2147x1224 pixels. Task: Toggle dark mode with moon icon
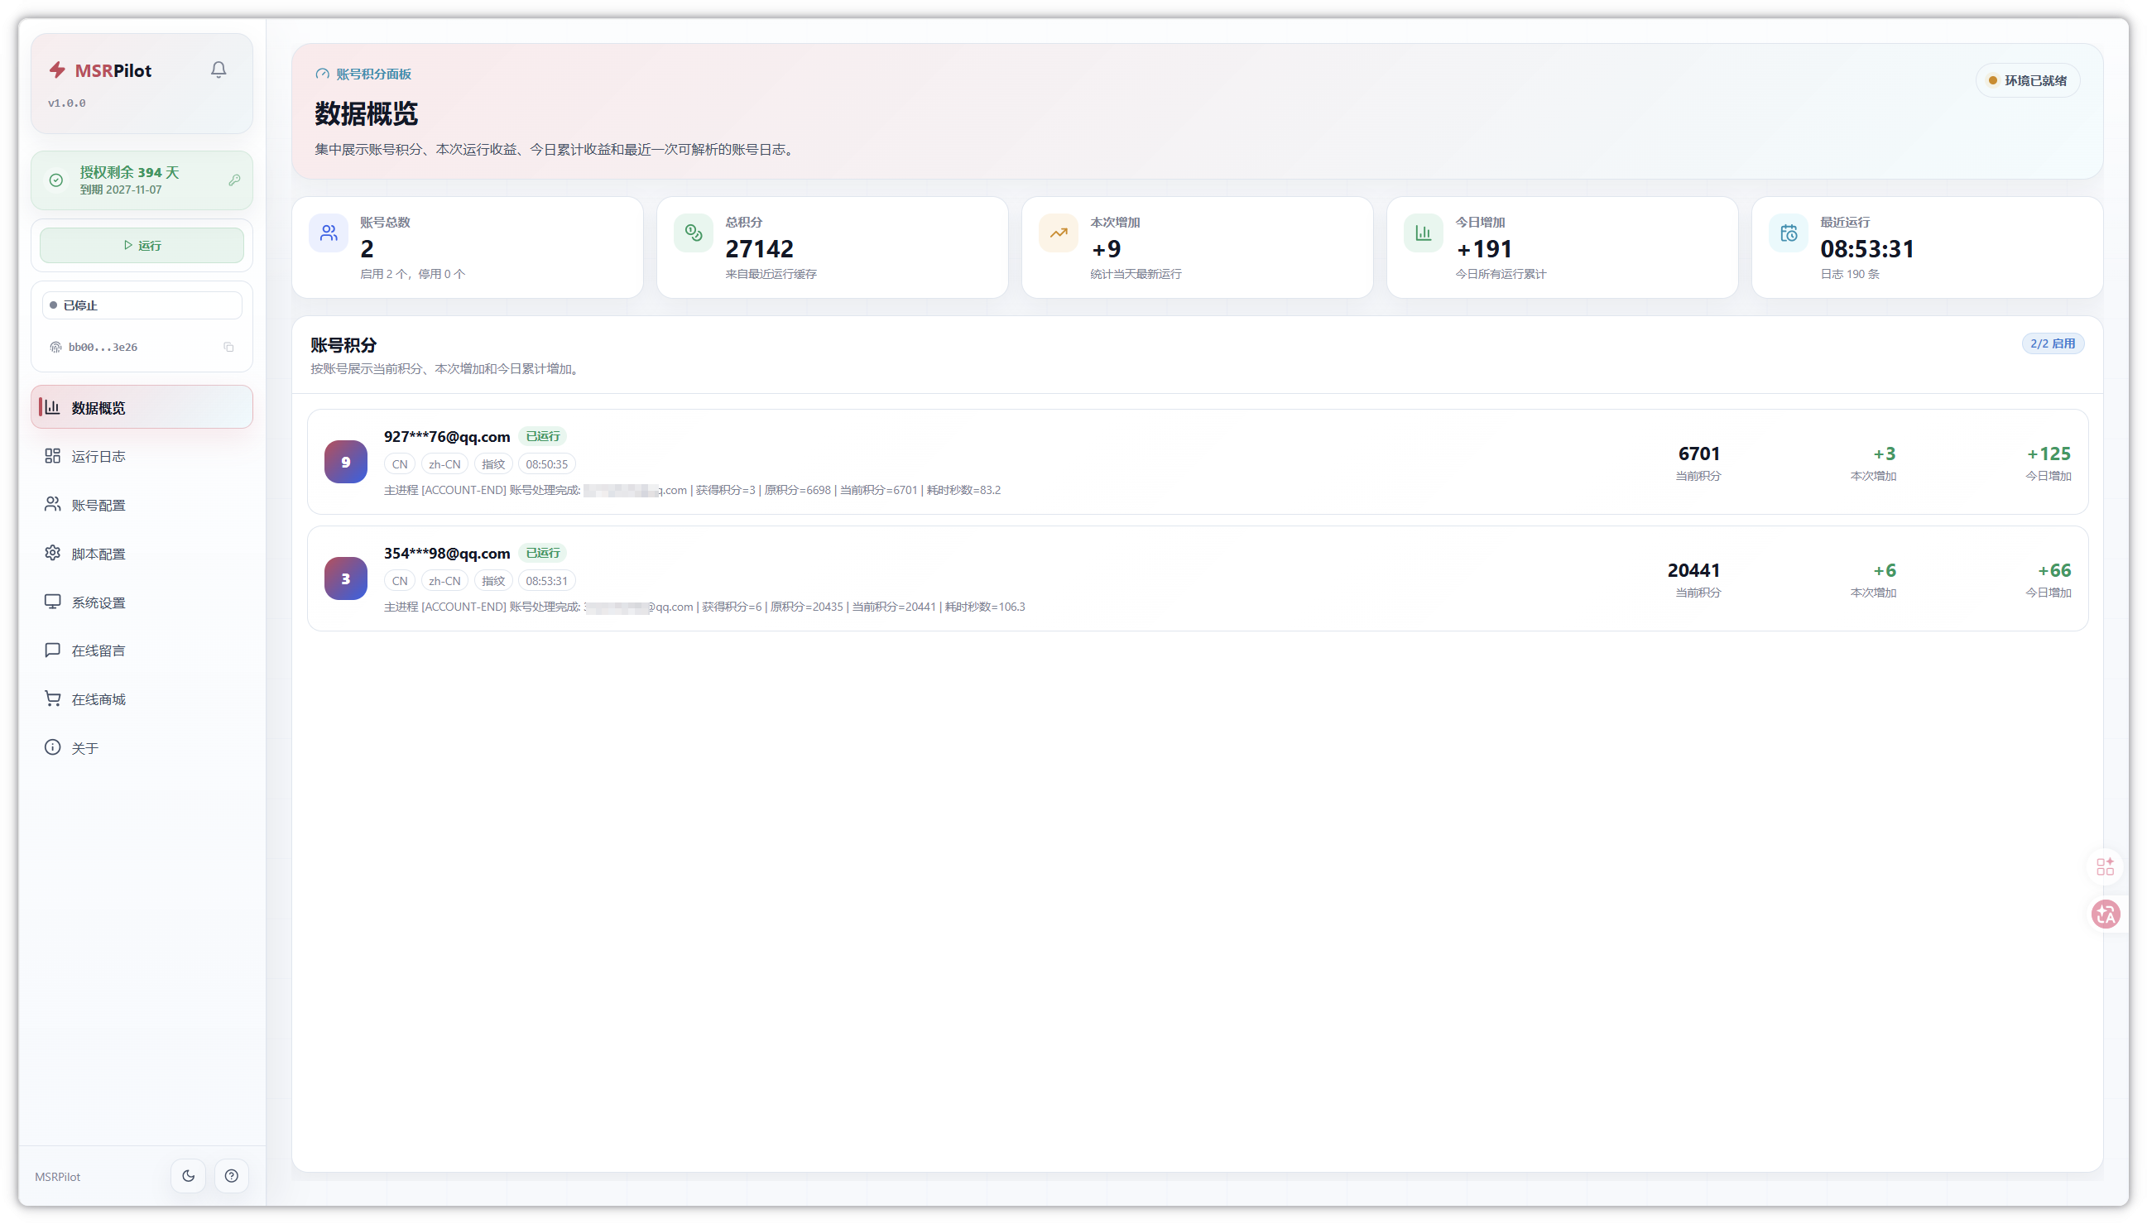point(189,1175)
